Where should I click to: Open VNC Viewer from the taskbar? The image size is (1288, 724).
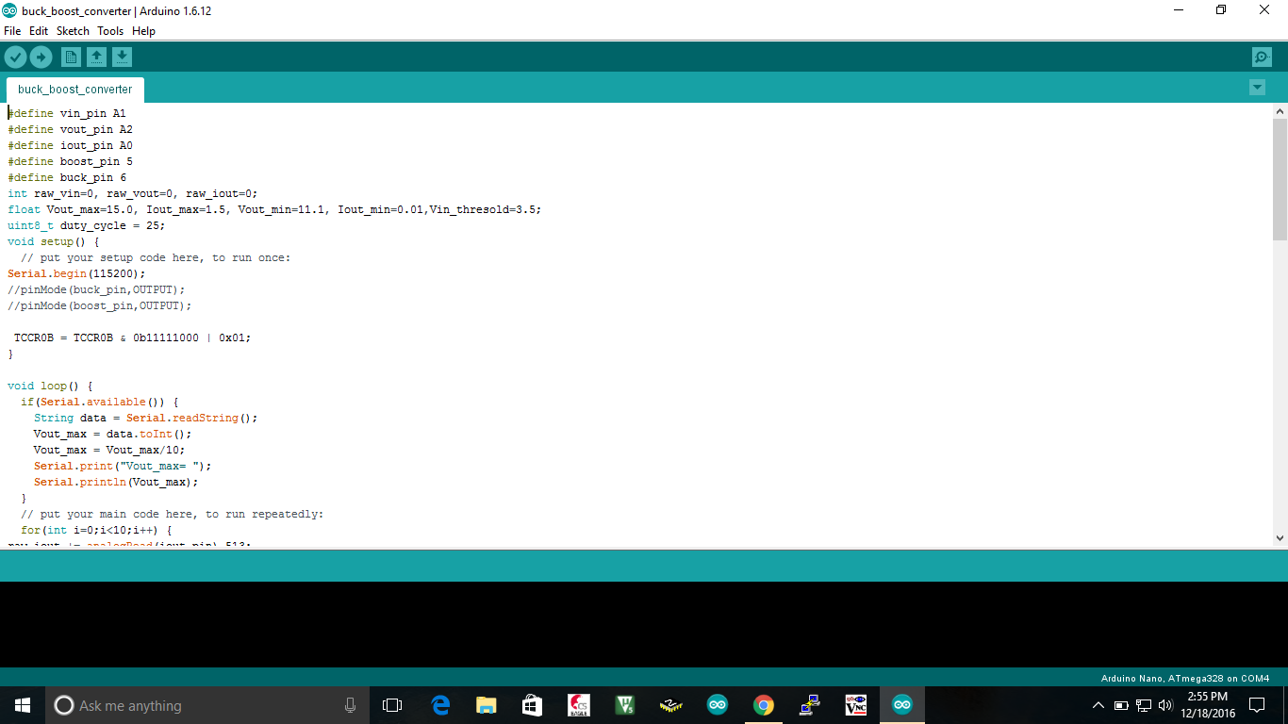click(855, 704)
